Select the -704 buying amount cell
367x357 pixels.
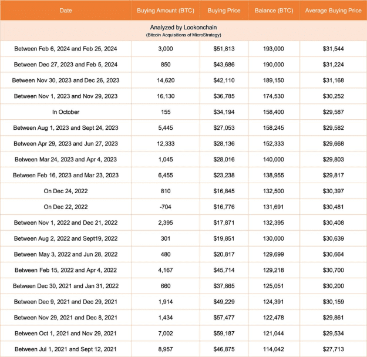click(x=166, y=207)
